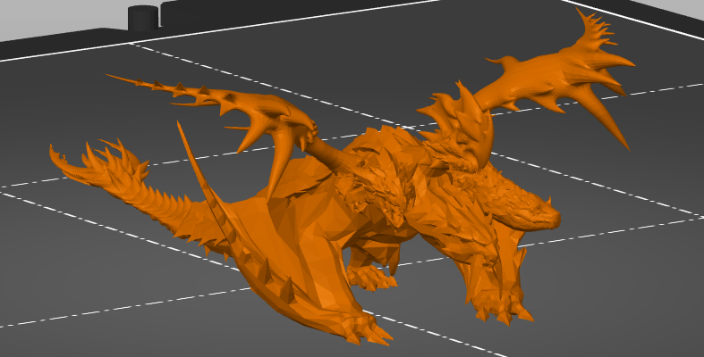Click the tall thin spike on the folded wing
This screenshot has width=704, height=357.
198,166
